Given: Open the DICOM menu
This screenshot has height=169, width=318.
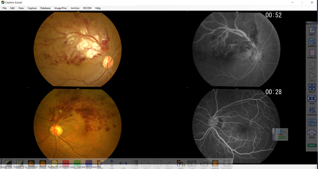Looking at the screenshot, I should point(87,8).
